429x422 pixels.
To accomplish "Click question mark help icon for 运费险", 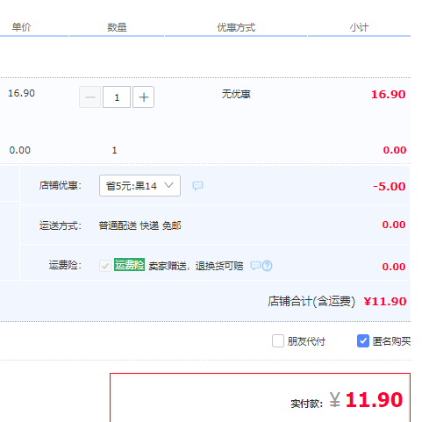I will pos(267,266).
